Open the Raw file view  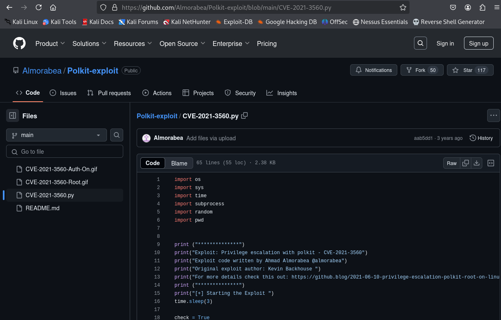pos(452,163)
